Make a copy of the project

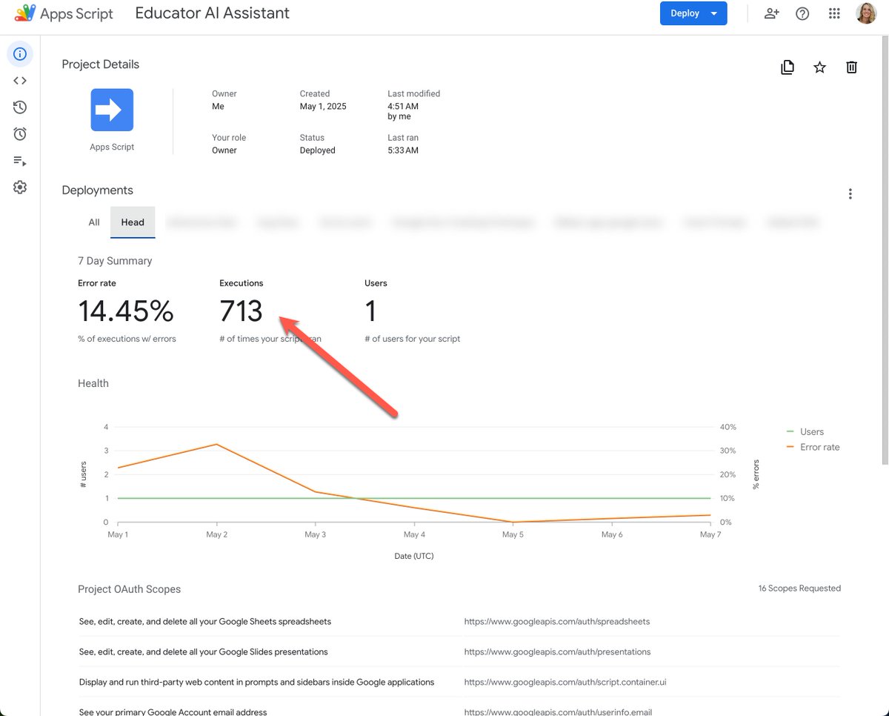[788, 67]
